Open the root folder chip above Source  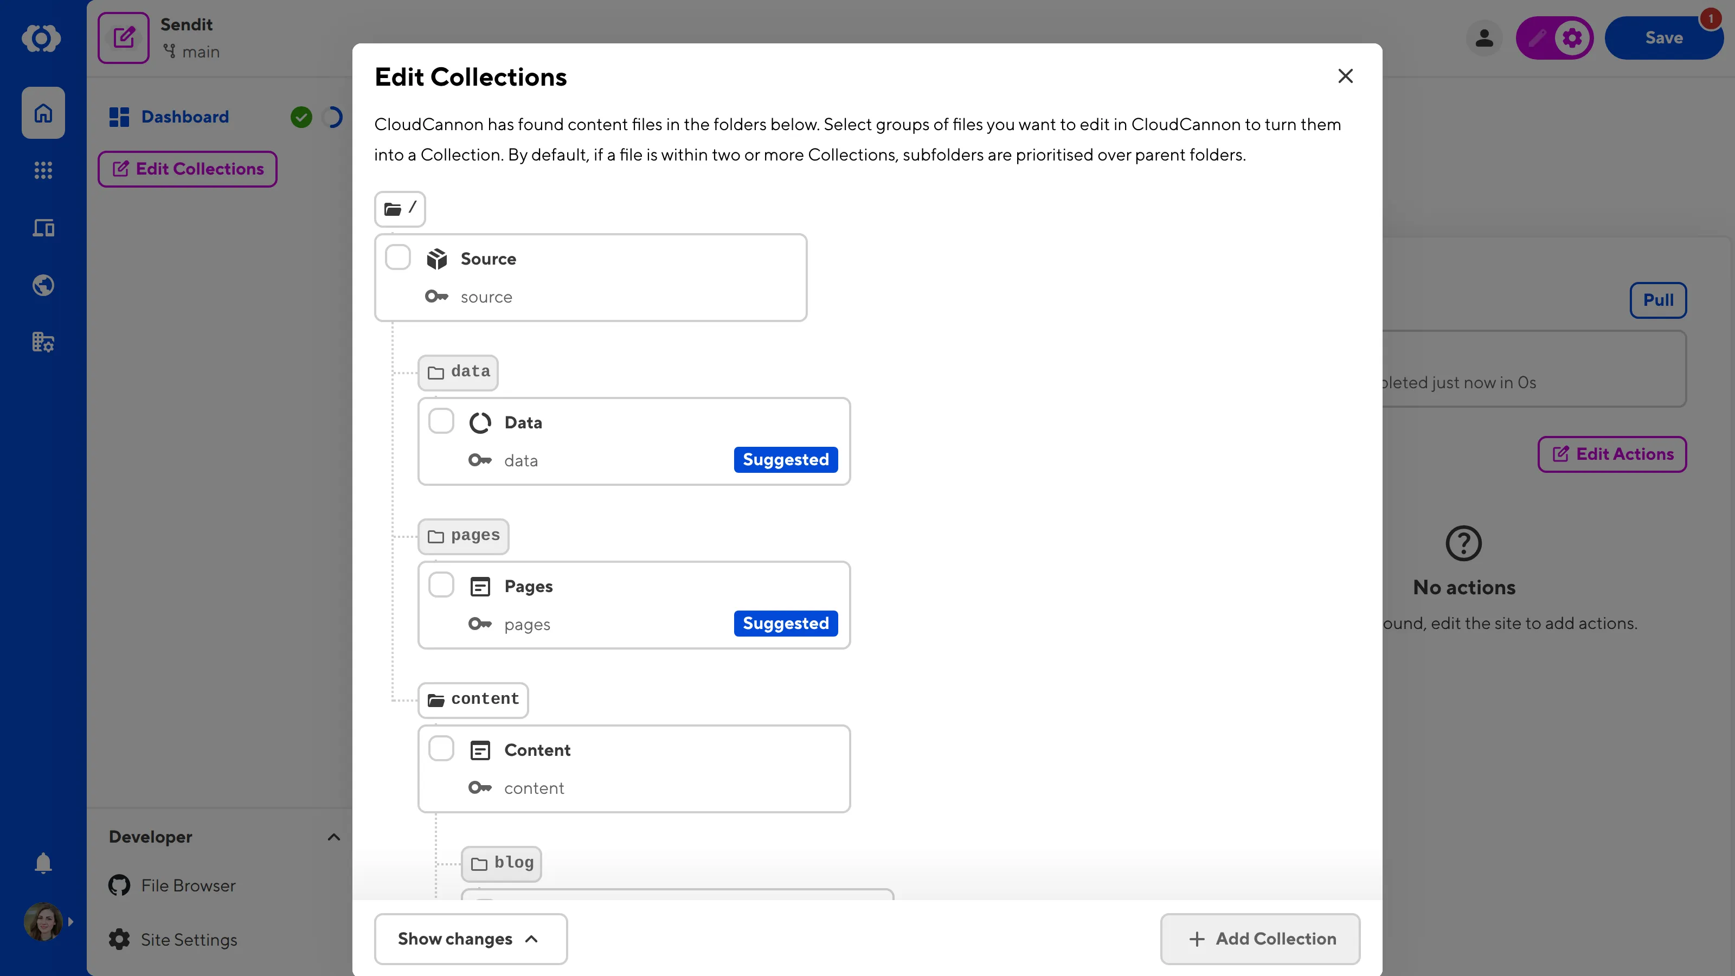pyautogui.click(x=400, y=209)
